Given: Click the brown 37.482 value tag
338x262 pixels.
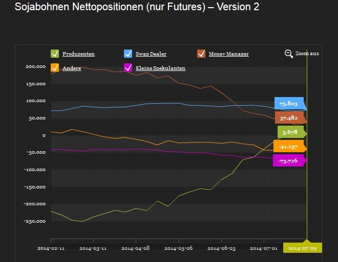Looking at the screenshot, I should pos(289,118).
